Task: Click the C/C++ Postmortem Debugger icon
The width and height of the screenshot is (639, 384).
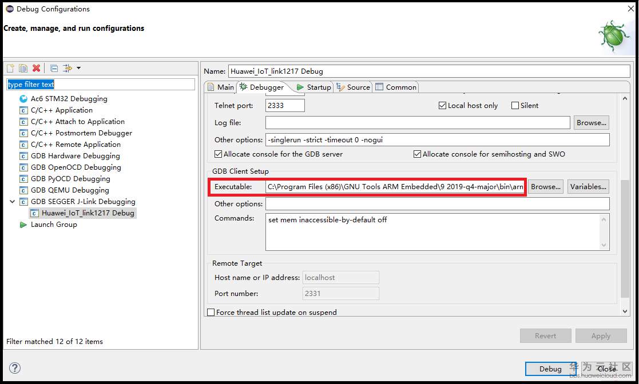Action: [x=23, y=133]
